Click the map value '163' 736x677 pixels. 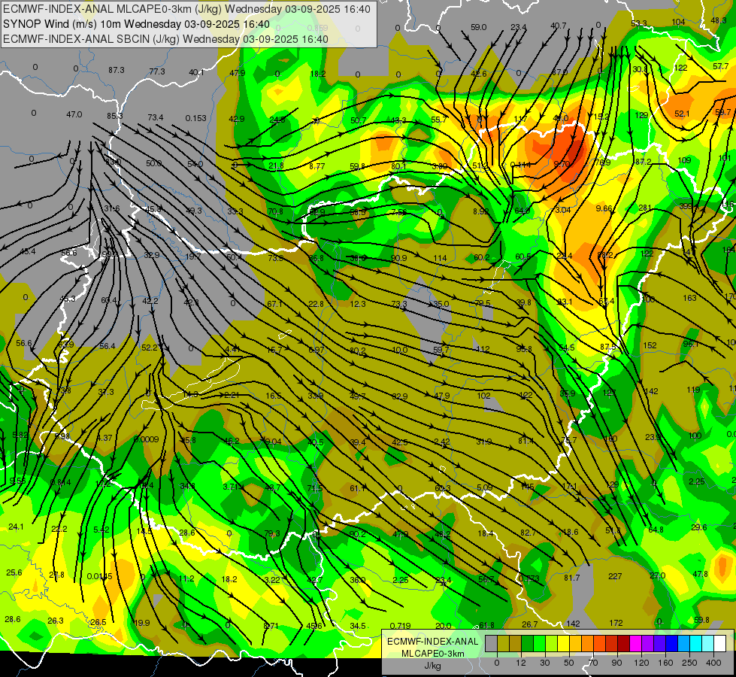(689, 298)
